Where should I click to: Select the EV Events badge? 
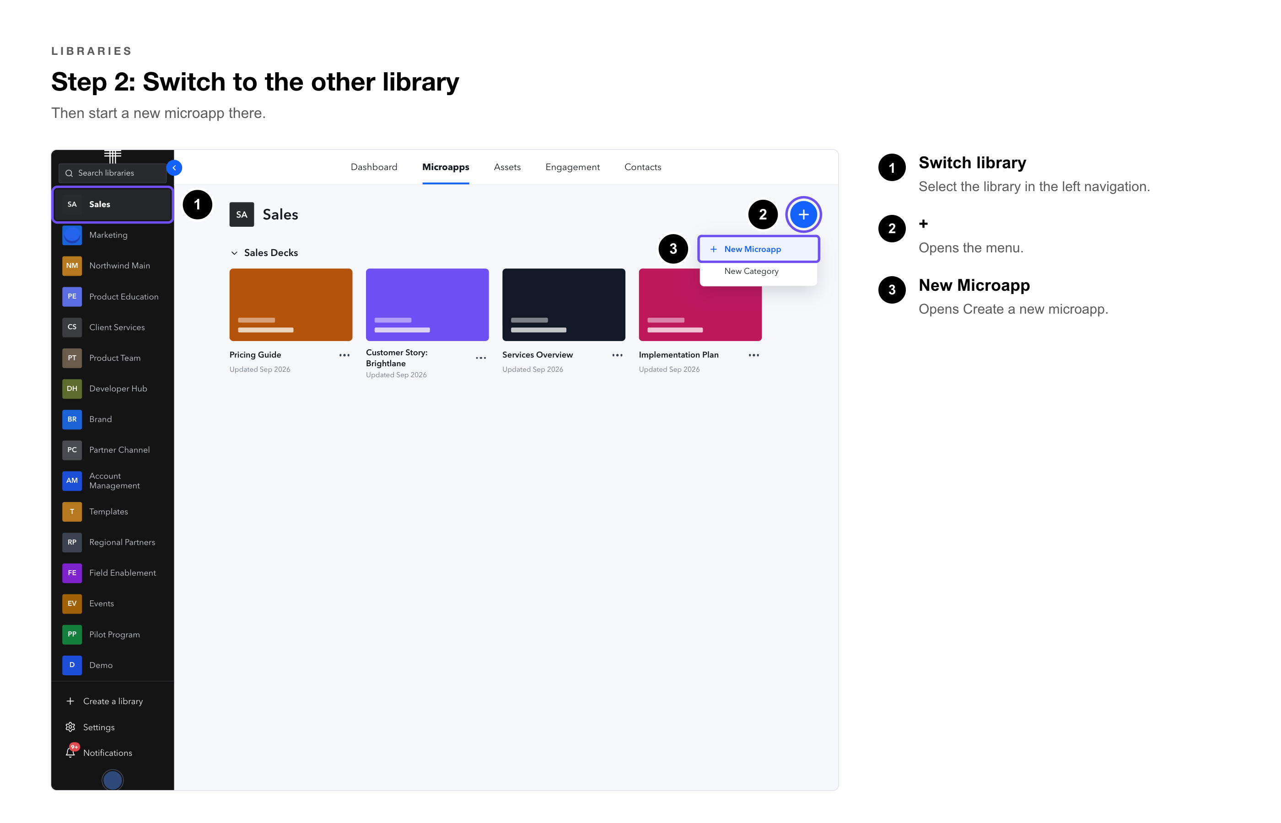(x=72, y=604)
